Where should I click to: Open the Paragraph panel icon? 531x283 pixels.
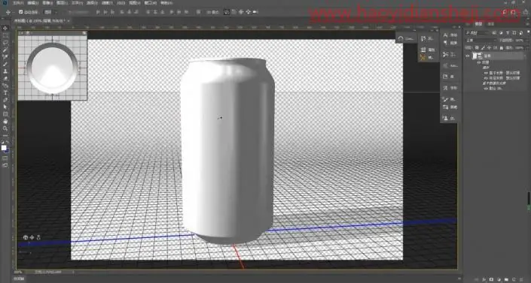(x=445, y=43)
